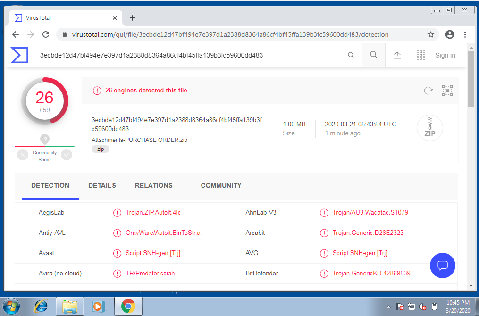Open the similar files graph icon
The width and height of the screenshot is (479, 316).
click(447, 91)
